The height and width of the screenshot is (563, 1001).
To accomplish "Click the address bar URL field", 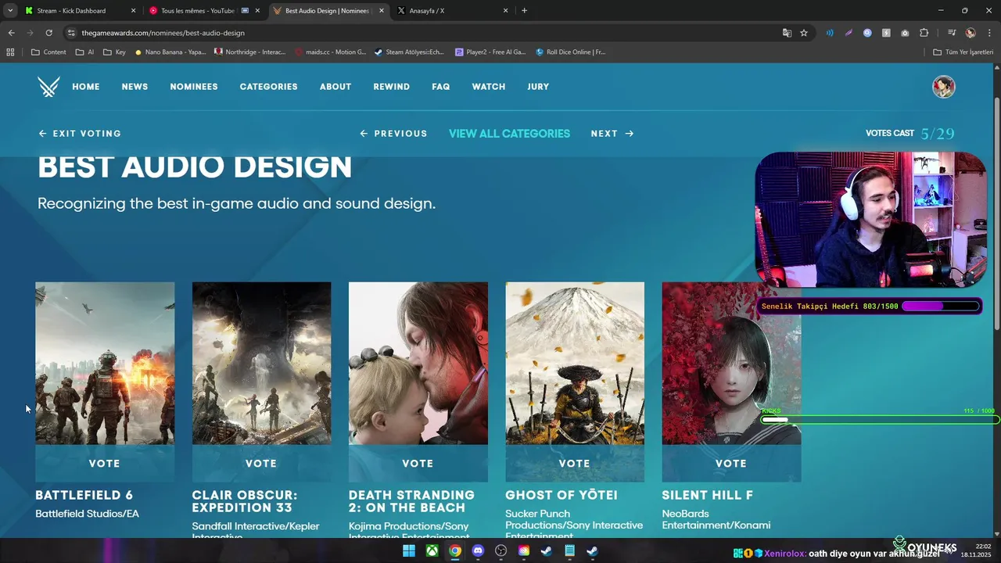I will (x=422, y=33).
